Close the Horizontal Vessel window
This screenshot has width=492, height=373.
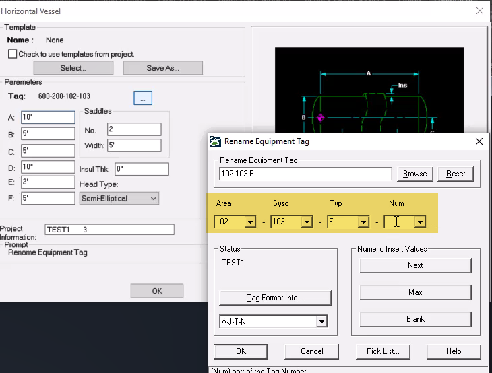click(479, 11)
